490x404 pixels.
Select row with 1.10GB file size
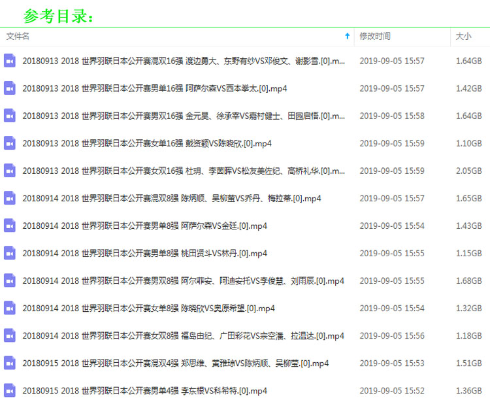(468, 143)
